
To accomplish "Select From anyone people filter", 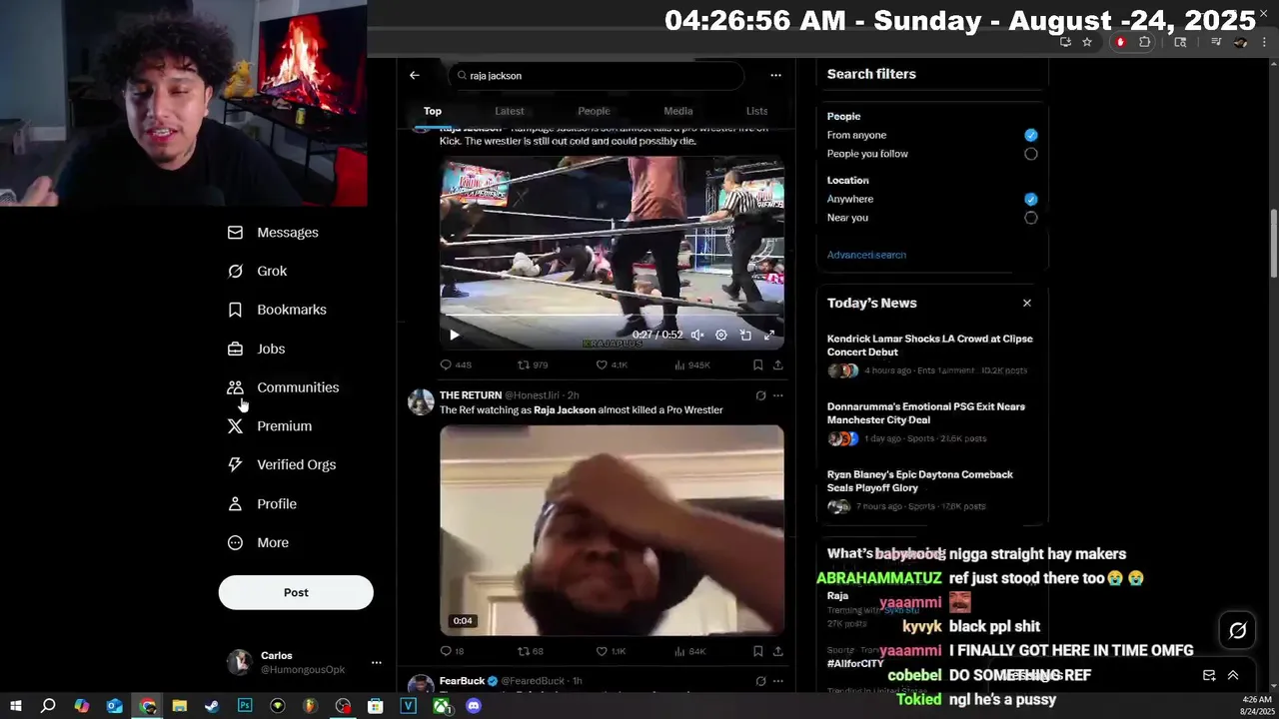I will pos(1030,135).
